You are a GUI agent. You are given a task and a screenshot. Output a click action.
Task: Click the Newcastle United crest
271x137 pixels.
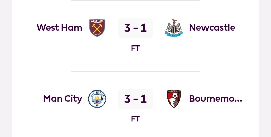(x=174, y=28)
